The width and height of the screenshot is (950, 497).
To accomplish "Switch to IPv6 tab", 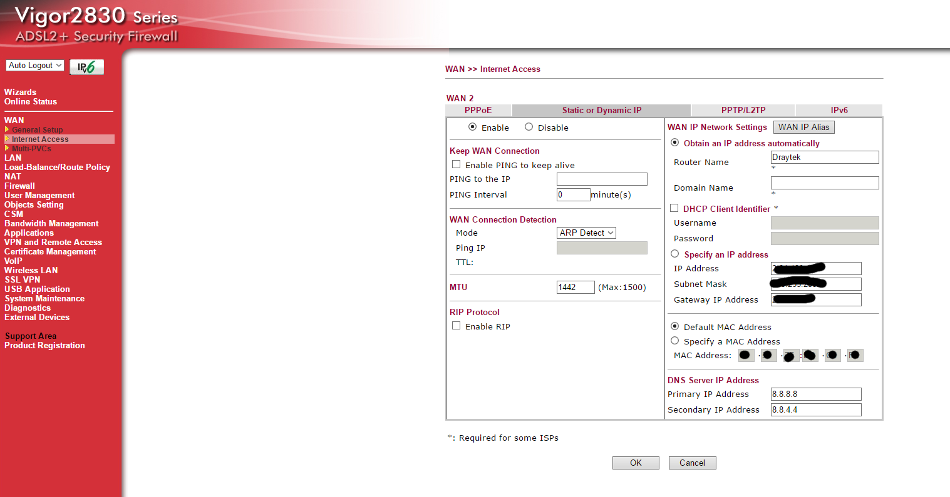I will click(x=839, y=110).
